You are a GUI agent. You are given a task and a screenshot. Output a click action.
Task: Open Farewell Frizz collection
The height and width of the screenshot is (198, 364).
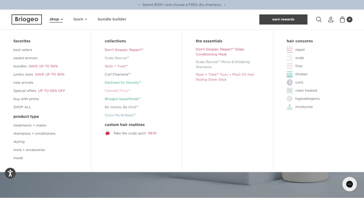pyautogui.click(x=118, y=91)
